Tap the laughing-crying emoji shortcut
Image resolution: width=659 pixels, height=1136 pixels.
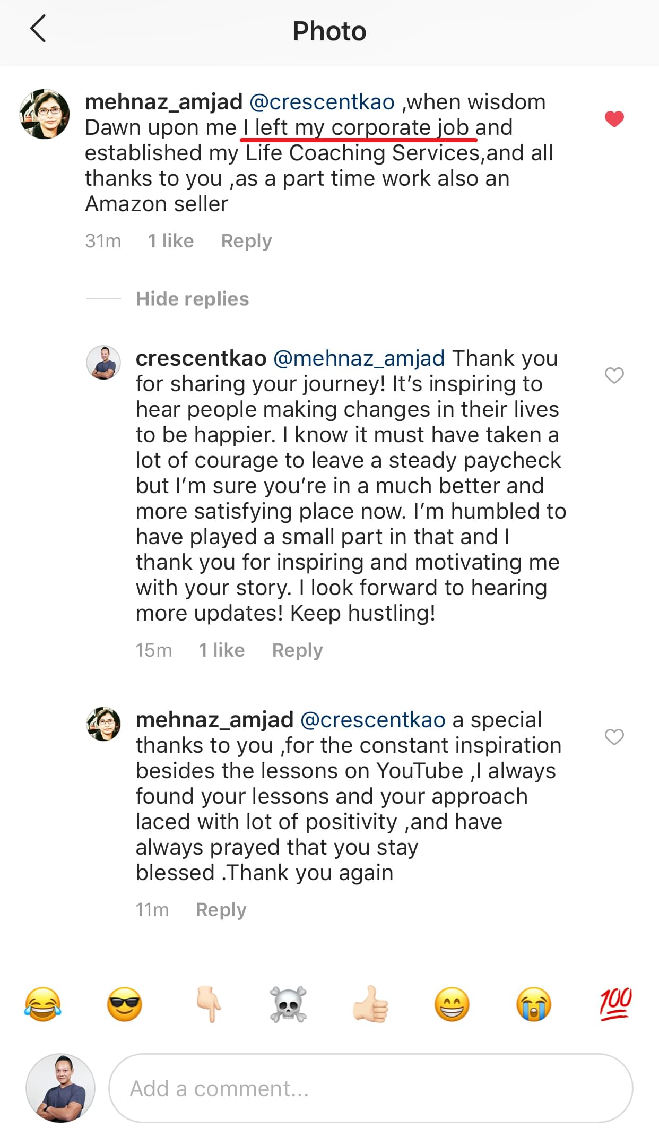coord(43,1004)
